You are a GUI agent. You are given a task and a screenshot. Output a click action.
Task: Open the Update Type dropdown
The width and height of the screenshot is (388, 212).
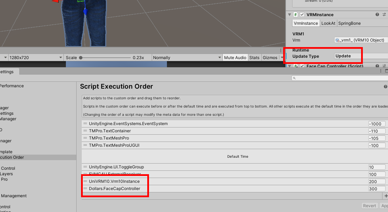[x=361, y=56]
